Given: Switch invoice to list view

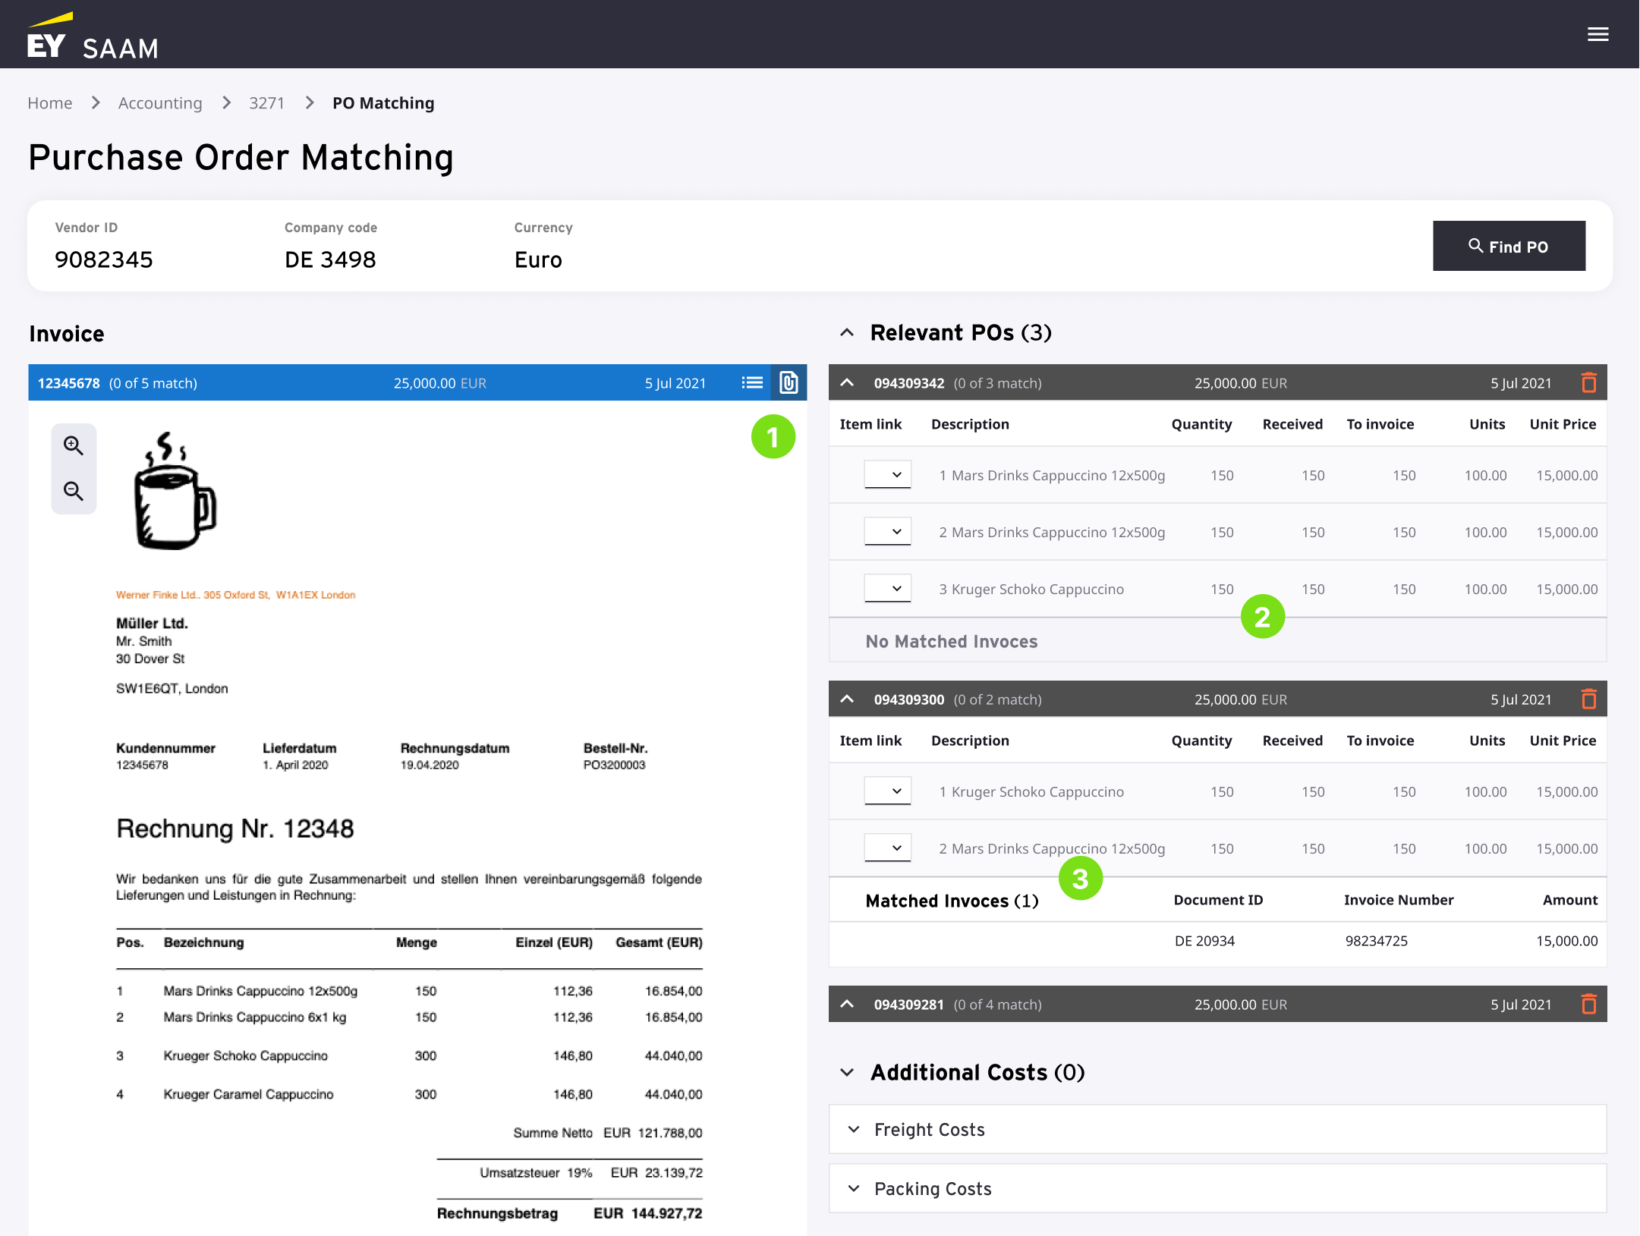Looking at the screenshot, I should point(751,382).
